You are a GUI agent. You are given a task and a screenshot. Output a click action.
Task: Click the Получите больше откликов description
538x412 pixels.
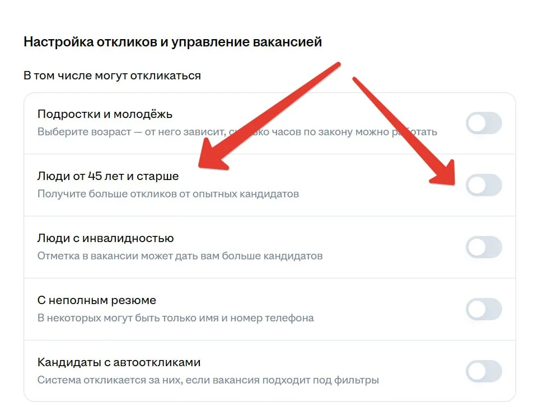(168, 194)
